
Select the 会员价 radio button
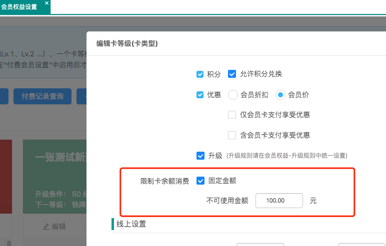click(280, 95)
